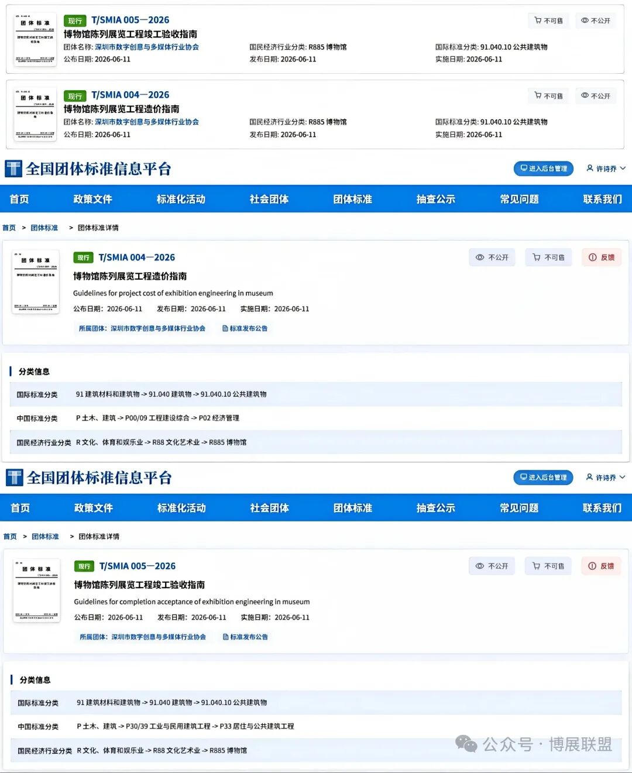The width and height of the screenshot is (632, 773).
Task: Click the platform logo above the T/SMIA 005 detail page
Action: [90, 477]
